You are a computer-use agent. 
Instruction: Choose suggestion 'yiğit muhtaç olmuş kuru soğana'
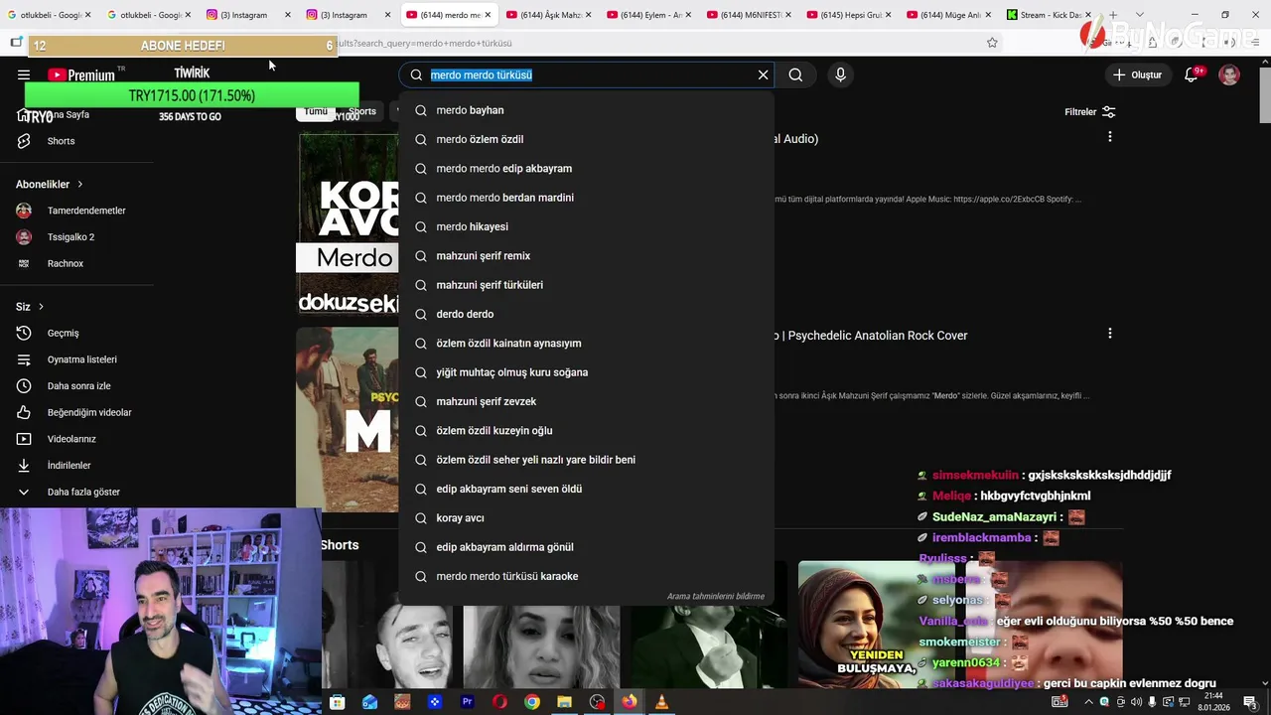tap(586, 372)
